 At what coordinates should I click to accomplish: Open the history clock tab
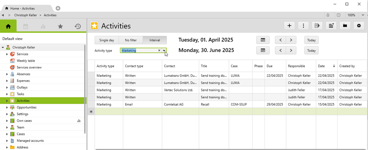click(78, 26)
